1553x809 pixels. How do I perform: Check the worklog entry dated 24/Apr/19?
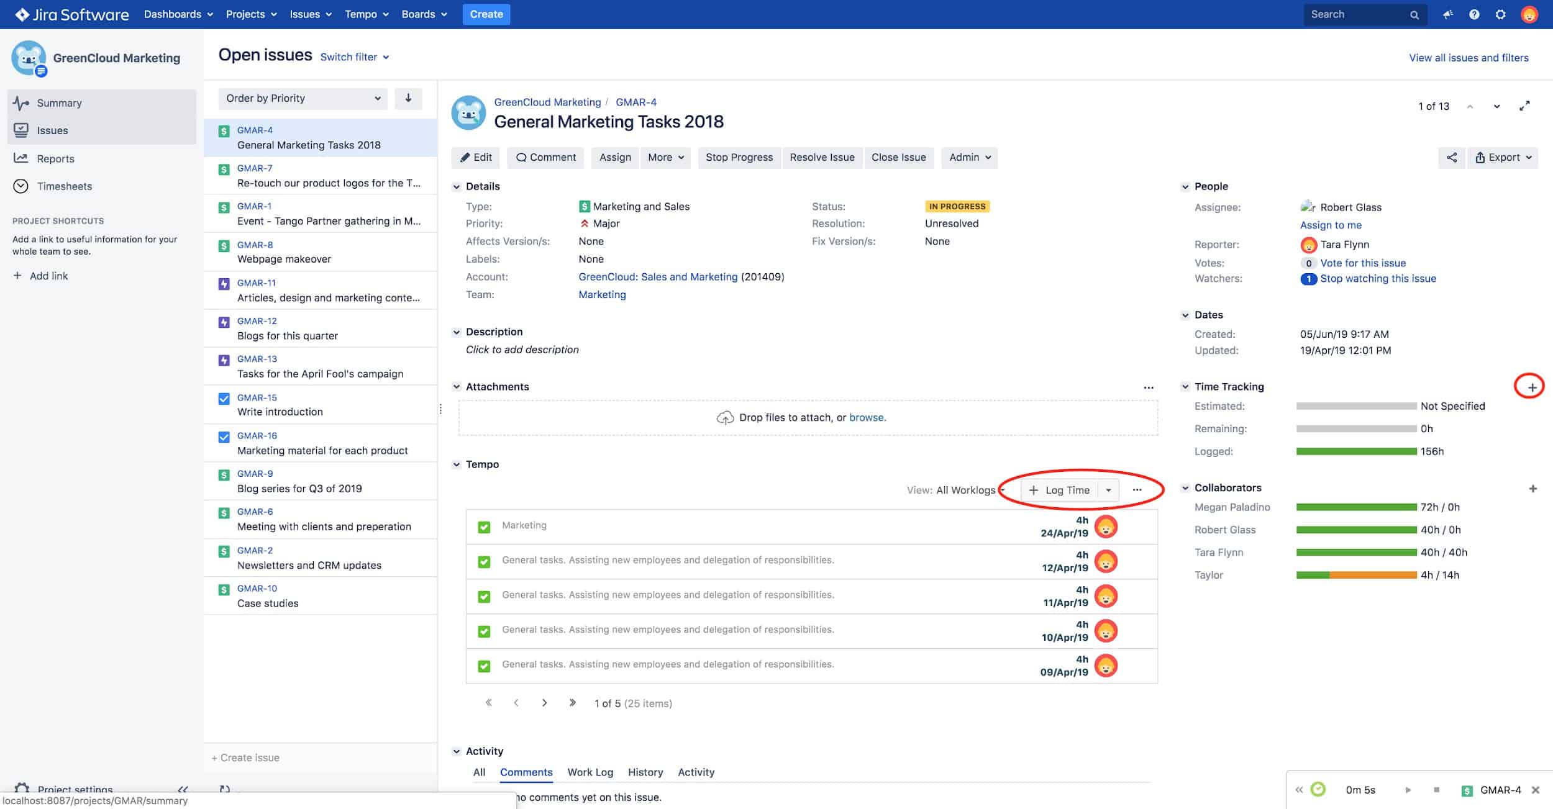[x=483, y=526]
